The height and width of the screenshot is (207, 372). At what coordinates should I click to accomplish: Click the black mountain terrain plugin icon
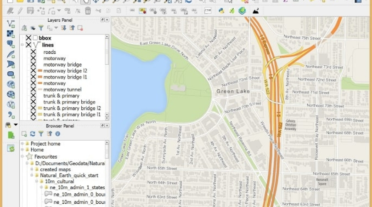[x=255, y=11]
